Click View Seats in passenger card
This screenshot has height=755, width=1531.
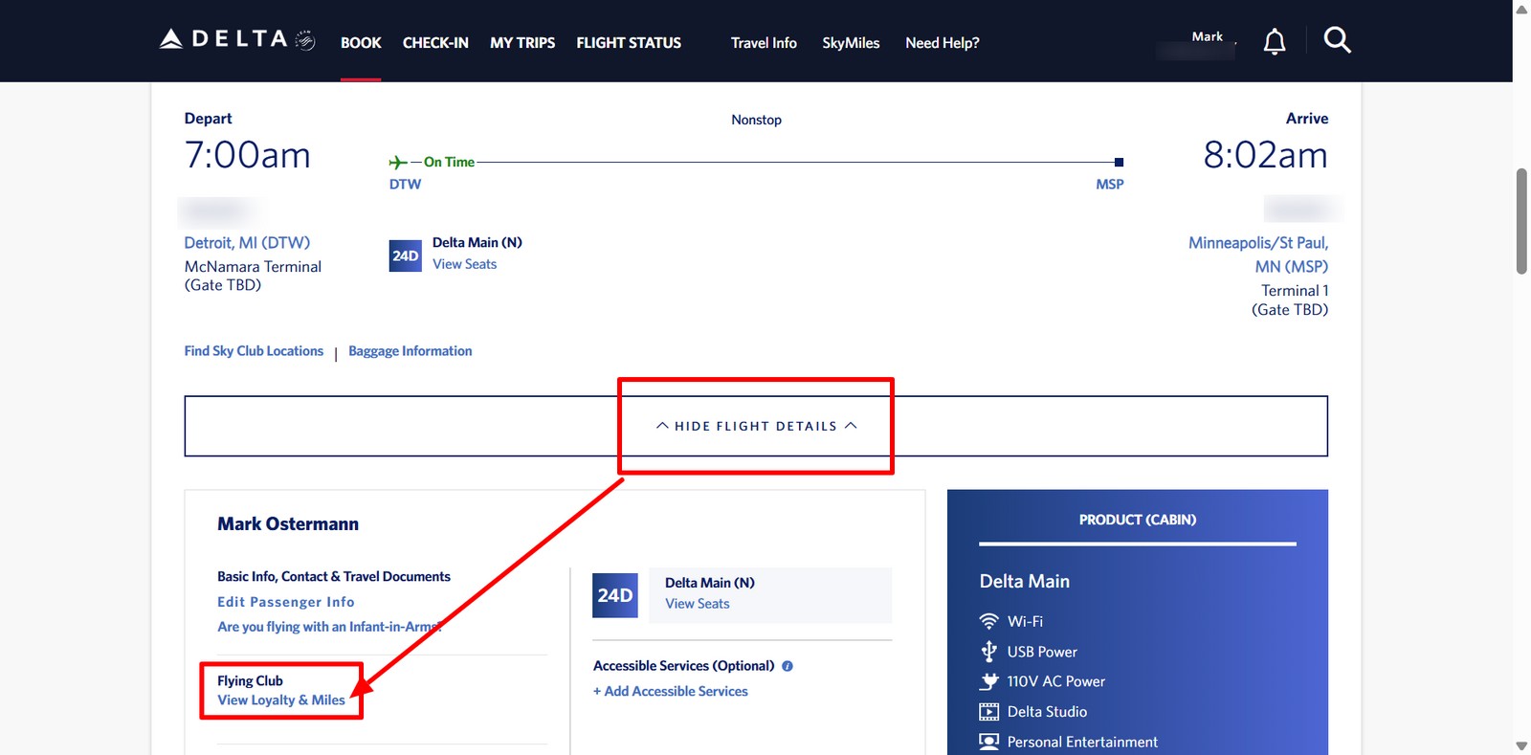697,604
